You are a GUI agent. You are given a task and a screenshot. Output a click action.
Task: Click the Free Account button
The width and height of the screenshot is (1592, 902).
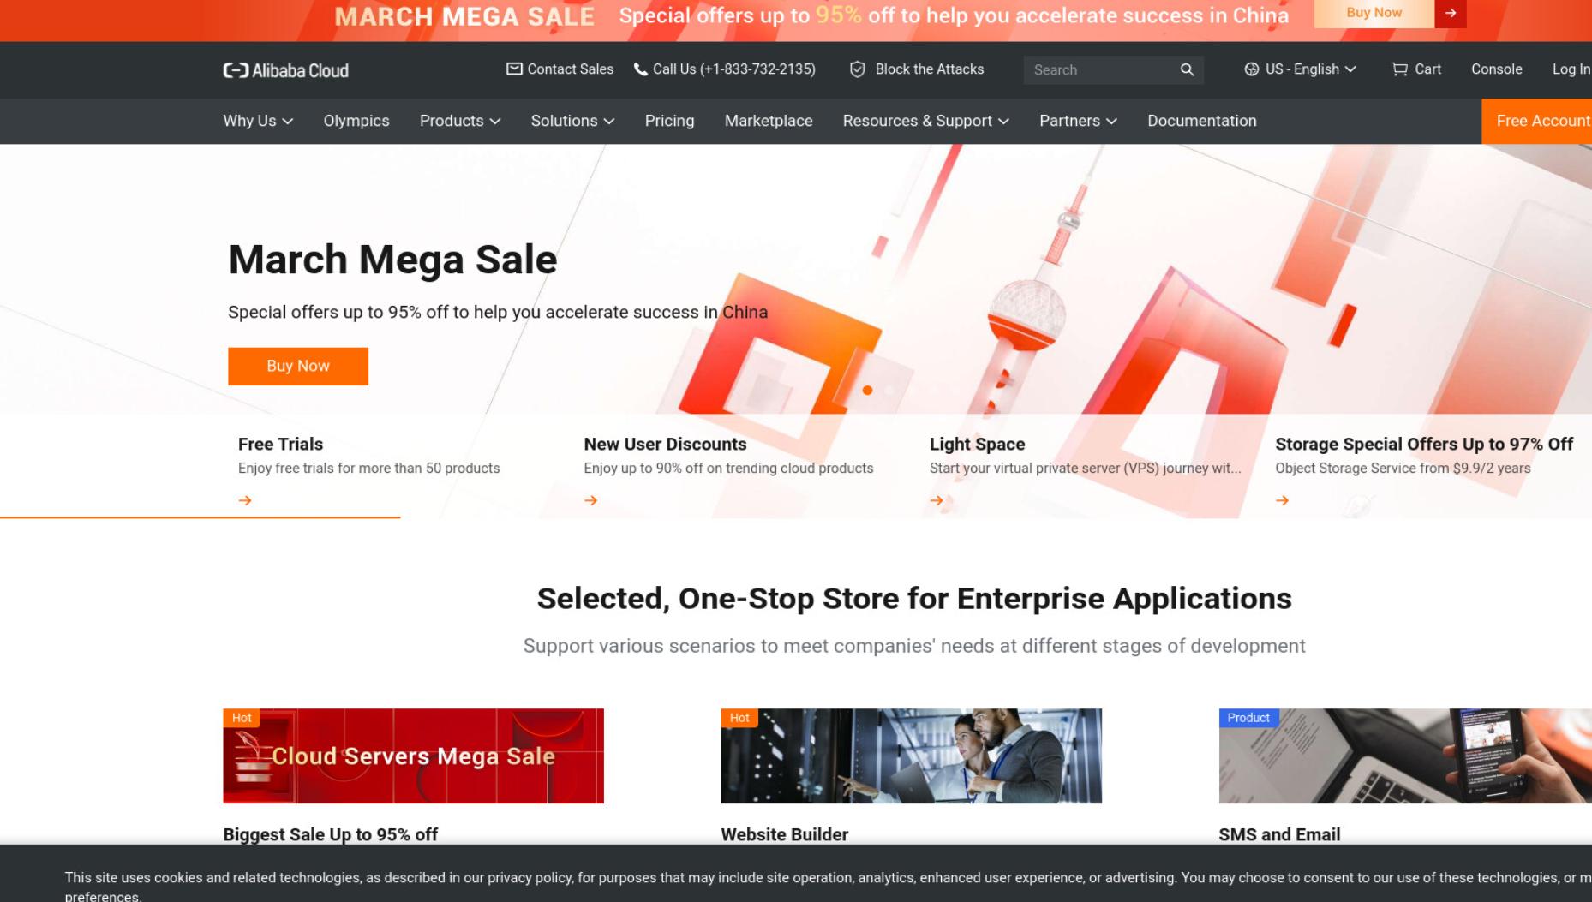click(1537, 121)
